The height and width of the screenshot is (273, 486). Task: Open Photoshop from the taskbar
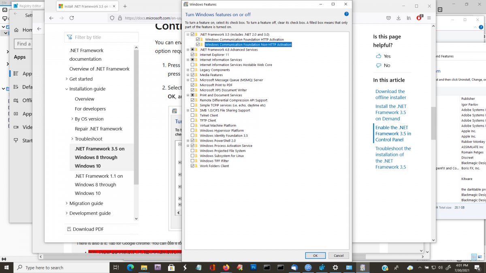click(x=253, y=267)
